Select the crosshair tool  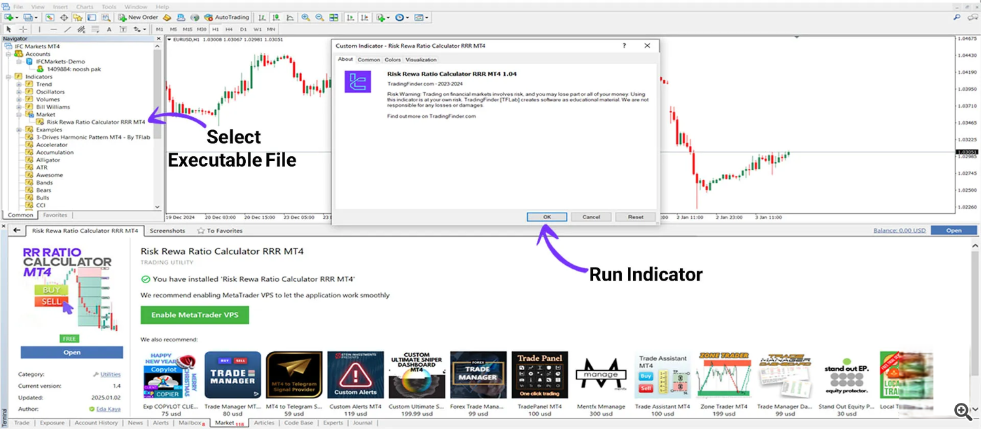coord(23,29)
